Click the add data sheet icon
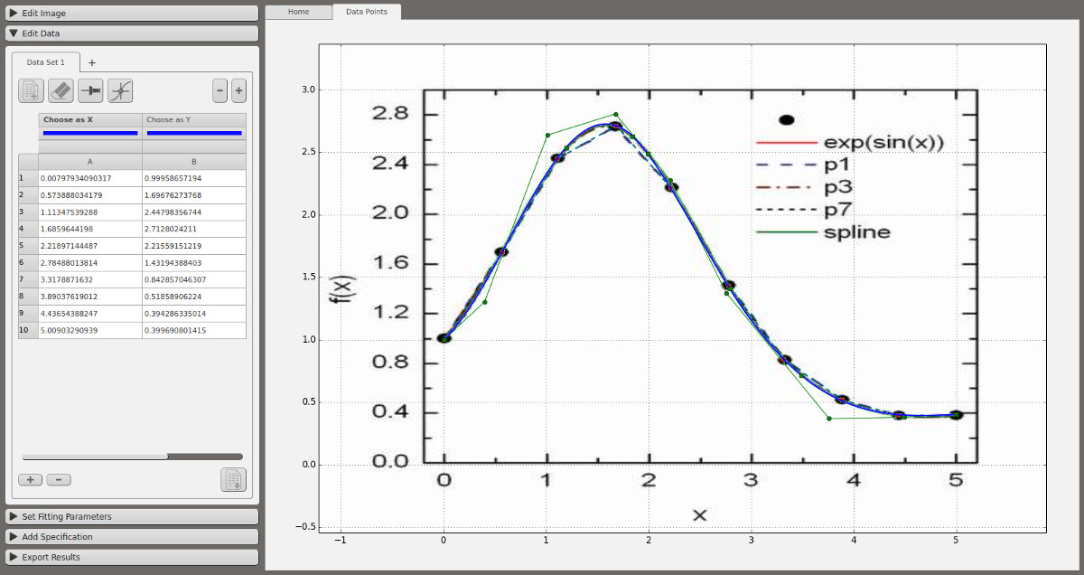The width and height of the screenshot is (1084, 575). 32,90
